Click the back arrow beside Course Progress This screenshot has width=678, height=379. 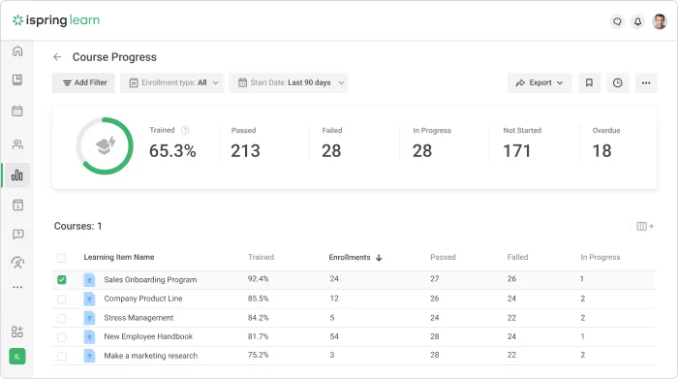tap(57, 57)
